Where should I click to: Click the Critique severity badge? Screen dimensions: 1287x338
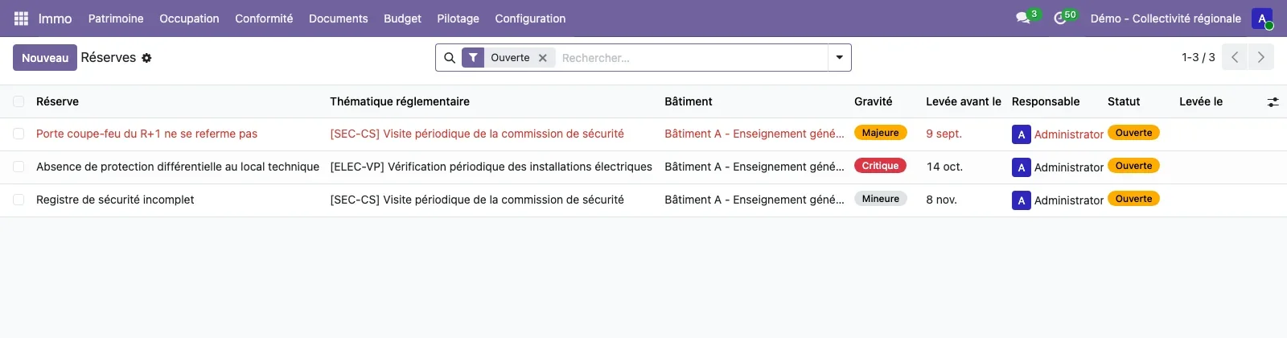click(x=881, y=166)
